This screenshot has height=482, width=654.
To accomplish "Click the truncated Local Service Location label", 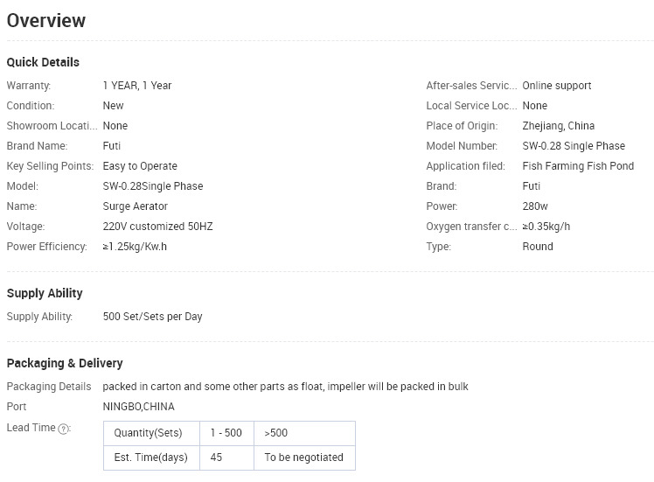I will coord(471,106).
